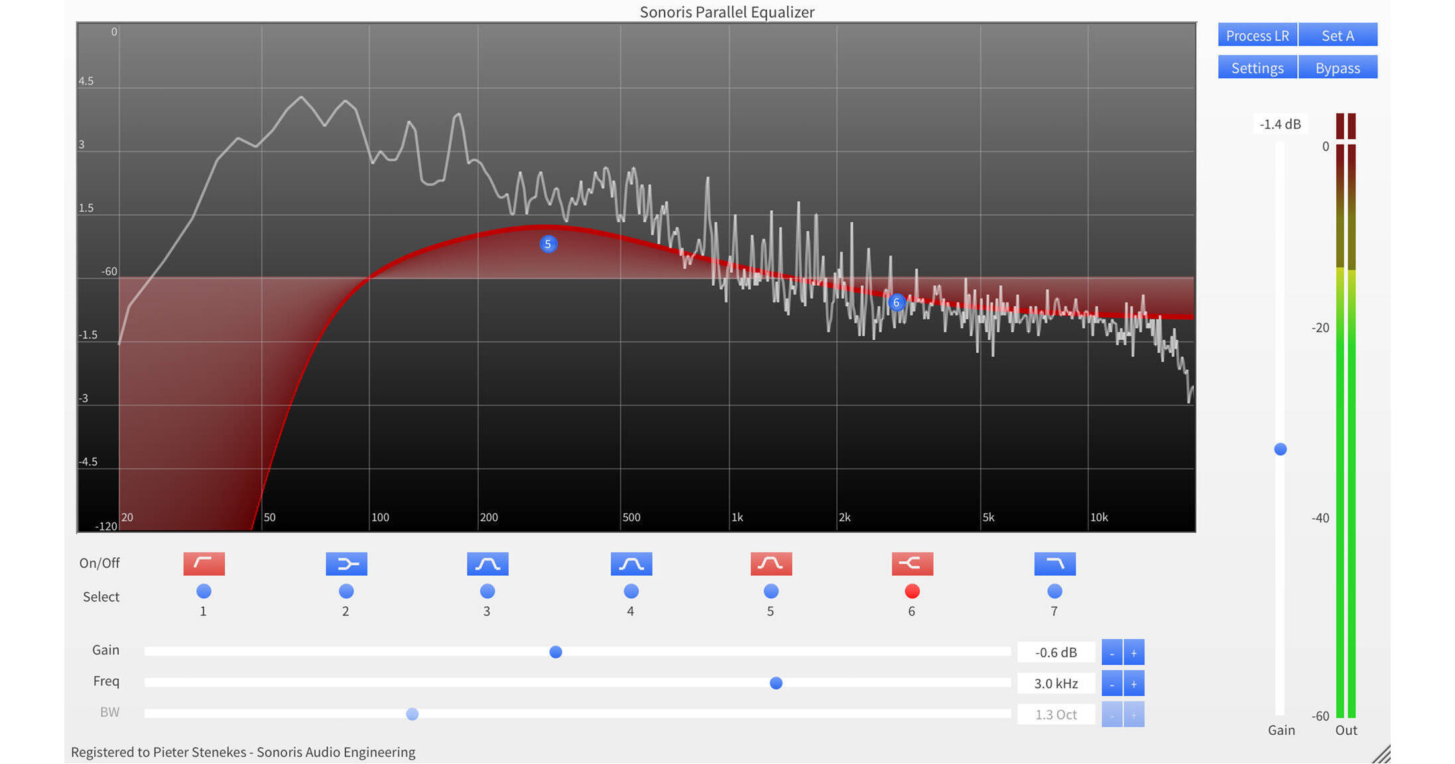The image size is (1455, 764).
Task: Decrease gain with the minus button
Action: point(1111,653)
